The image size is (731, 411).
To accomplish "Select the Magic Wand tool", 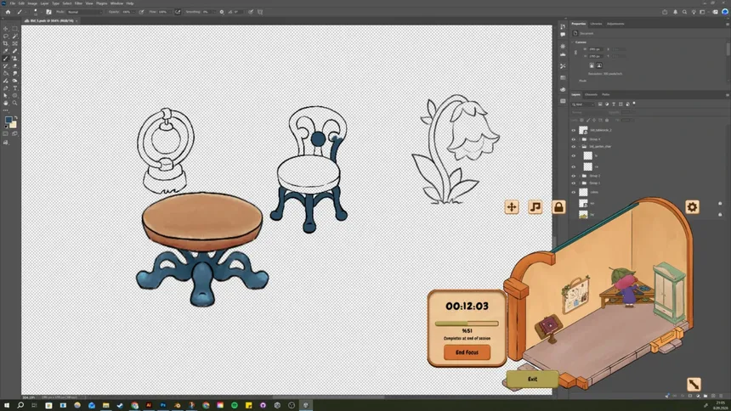I will pos(15,36).
